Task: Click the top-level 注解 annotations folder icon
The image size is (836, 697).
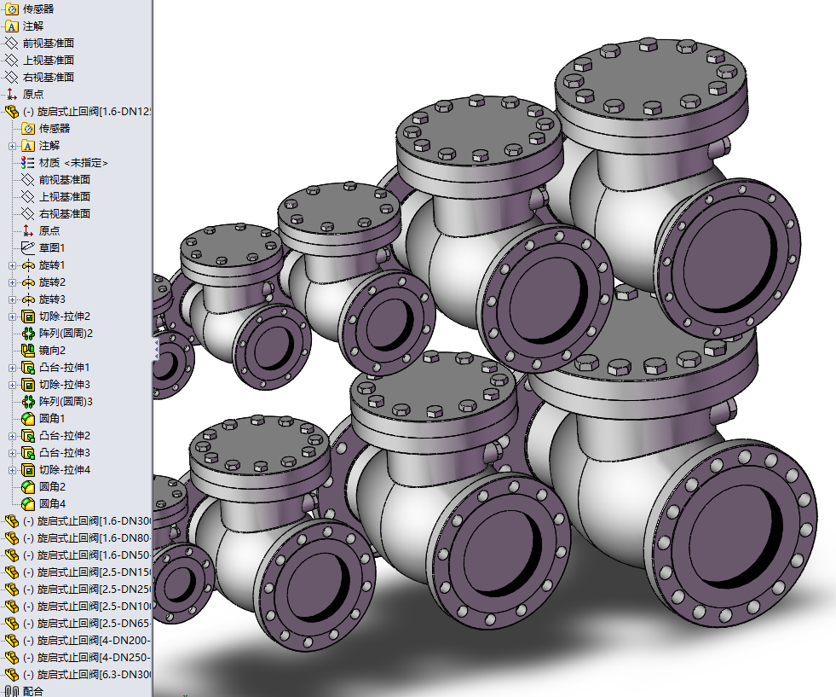Action: (x=12, y=26)
